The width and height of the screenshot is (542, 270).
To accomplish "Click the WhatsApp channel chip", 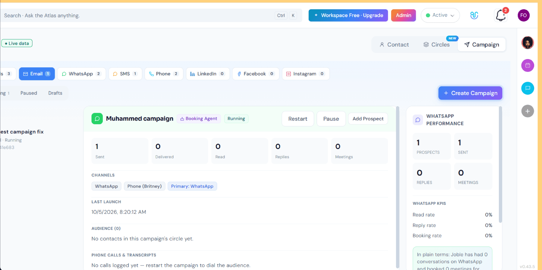I will click(106, 186).
